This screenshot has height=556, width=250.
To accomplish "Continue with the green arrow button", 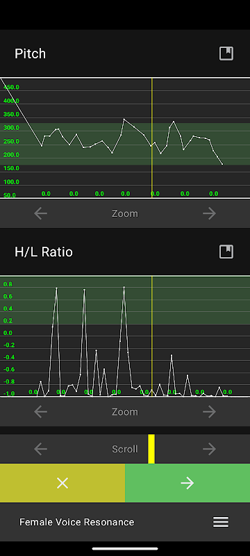I will coord(187,483).
